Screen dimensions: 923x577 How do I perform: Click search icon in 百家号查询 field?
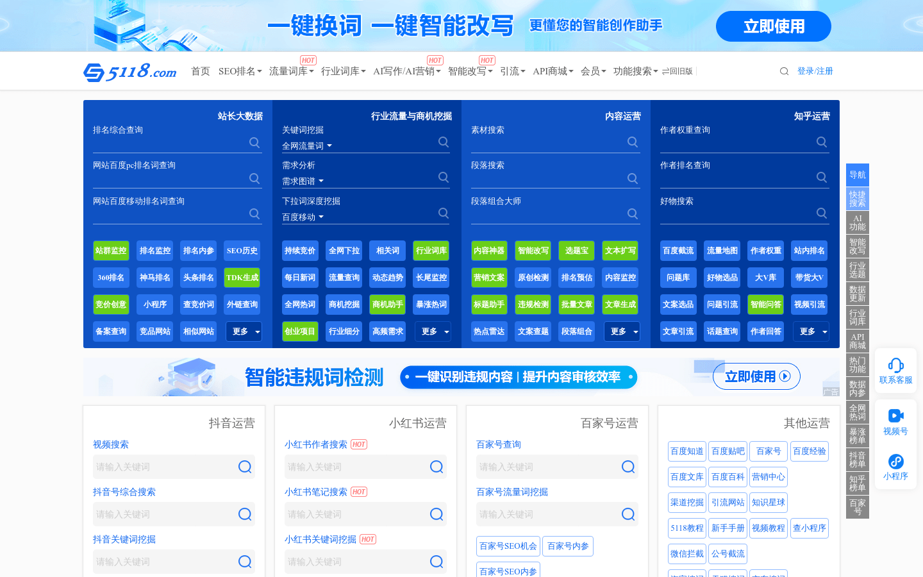(628, 467)
